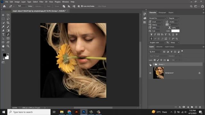Screen dimensions: 205x115
Task: Select the Horizontal Type tool
Action: (3, 34)
